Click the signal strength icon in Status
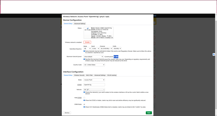This screenshot has width=217, height=116. point(87,28)
